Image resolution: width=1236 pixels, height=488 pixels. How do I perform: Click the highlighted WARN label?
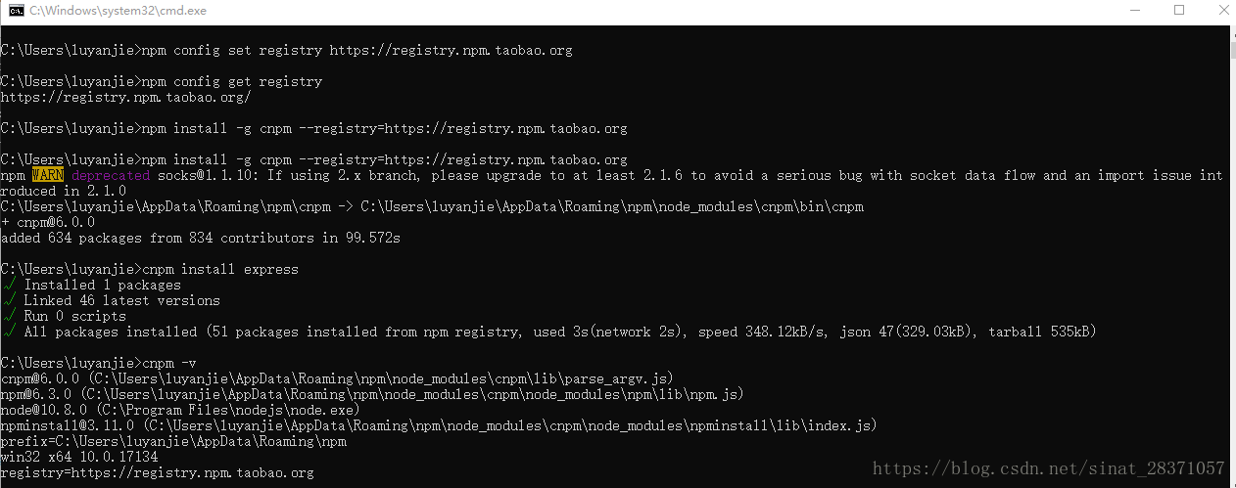47,176
